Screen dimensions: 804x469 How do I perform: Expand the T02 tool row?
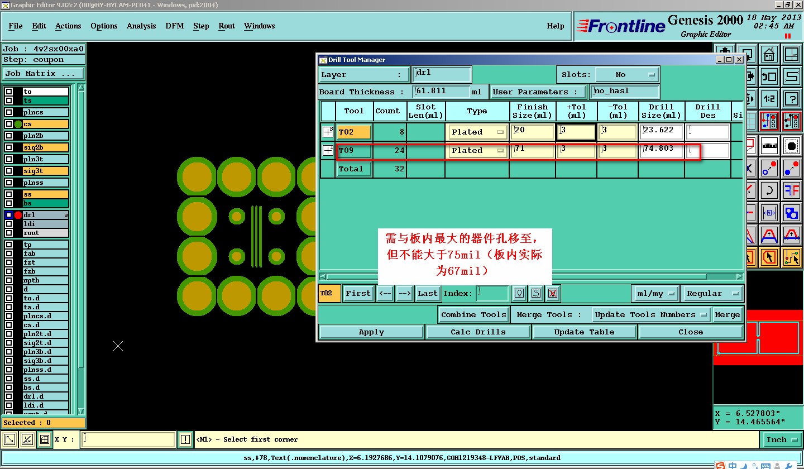(328, 132)
